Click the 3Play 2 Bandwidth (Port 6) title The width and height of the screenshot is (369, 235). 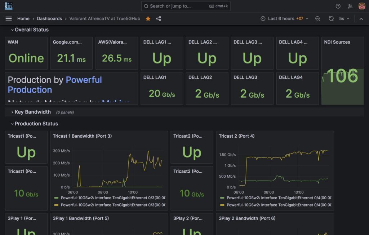[x=247, y=218]
